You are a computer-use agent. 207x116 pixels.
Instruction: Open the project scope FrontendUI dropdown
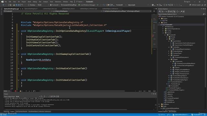pos(28,11)
